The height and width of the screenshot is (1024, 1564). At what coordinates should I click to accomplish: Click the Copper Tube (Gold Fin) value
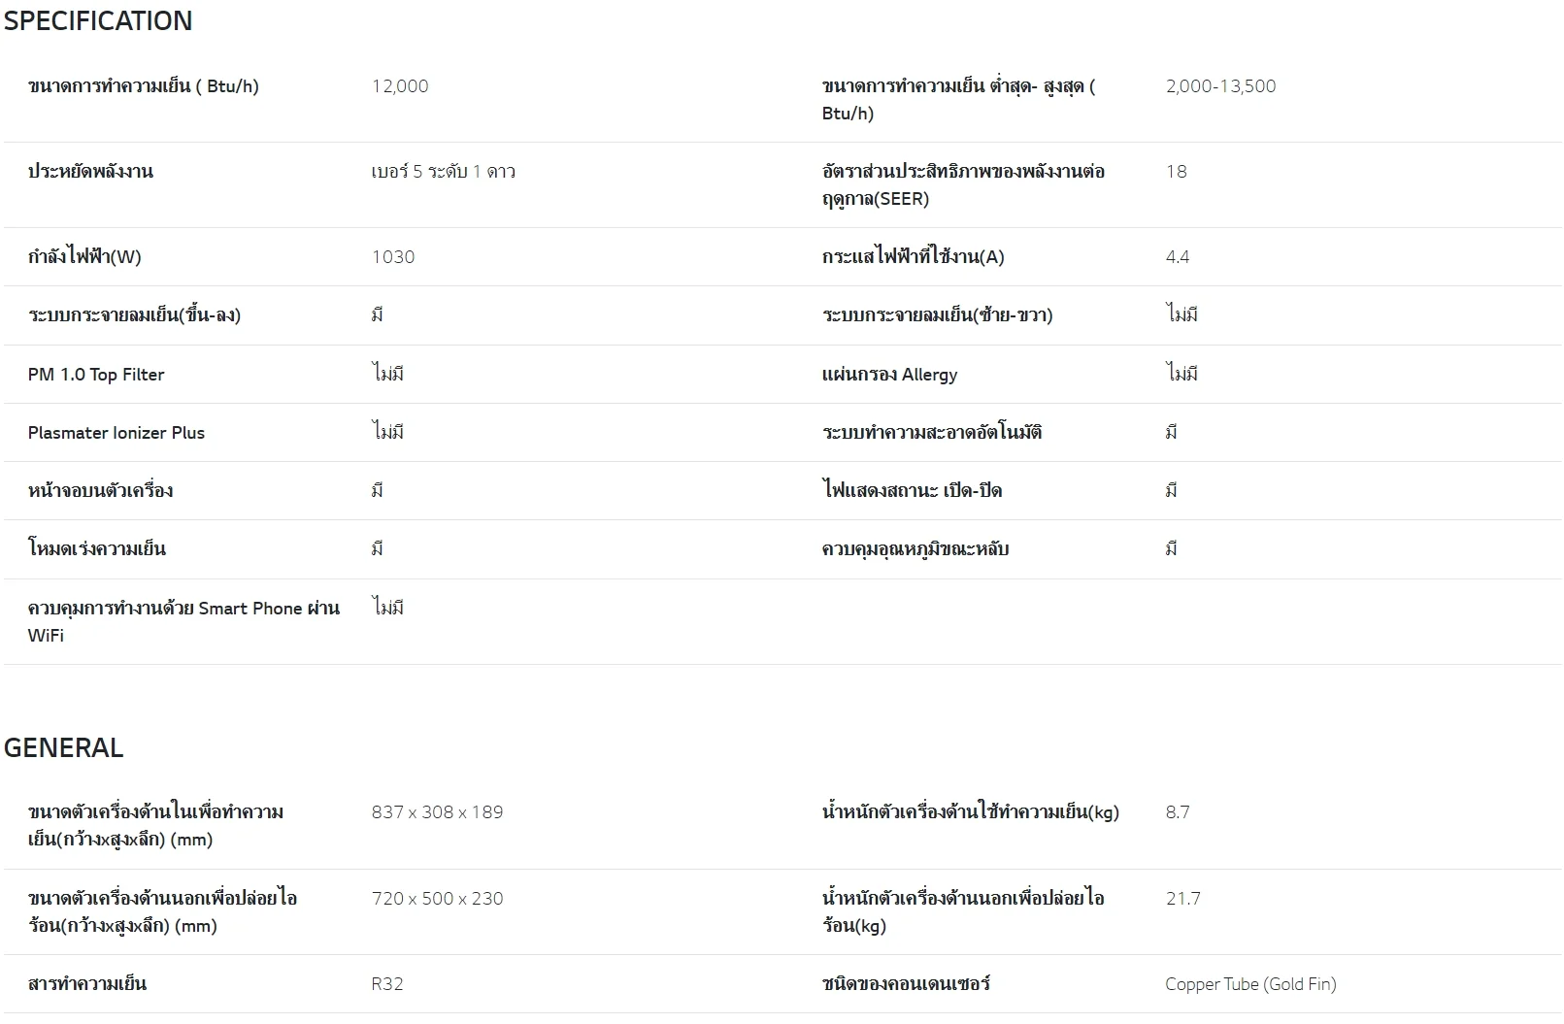click(1250, 983)
